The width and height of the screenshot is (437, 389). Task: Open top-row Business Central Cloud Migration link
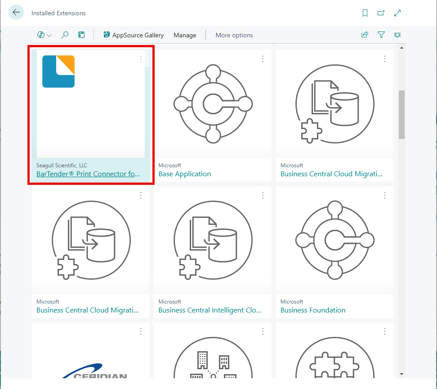click(x=331, y=174)
